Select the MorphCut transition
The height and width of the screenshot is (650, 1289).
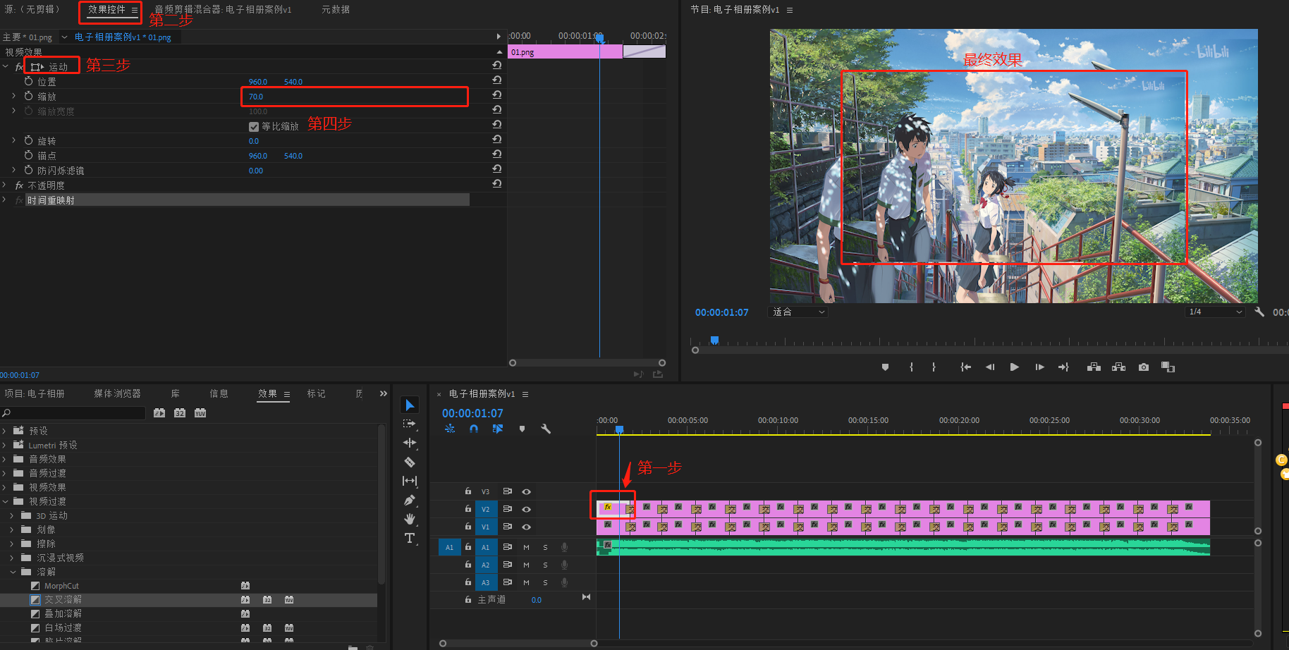[x=62, y=586]
